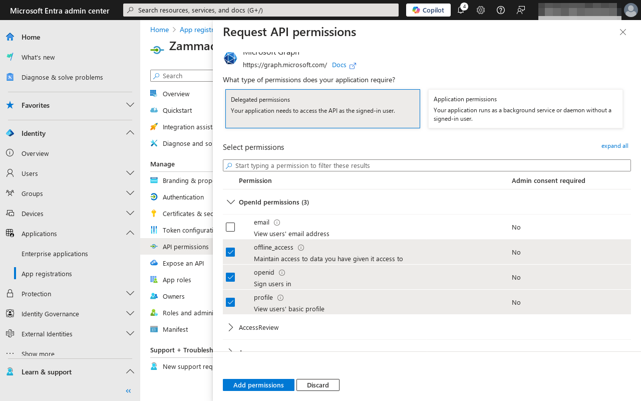Image resolution: width=641 pixels, height=401 pixels.
Task: Click the info icon next to offline_access
Action: point(301,248)
